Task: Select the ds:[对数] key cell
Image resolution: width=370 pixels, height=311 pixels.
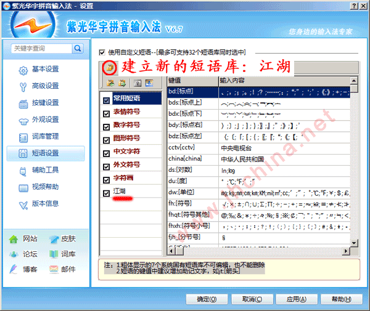Action: [x=193, y=170]
